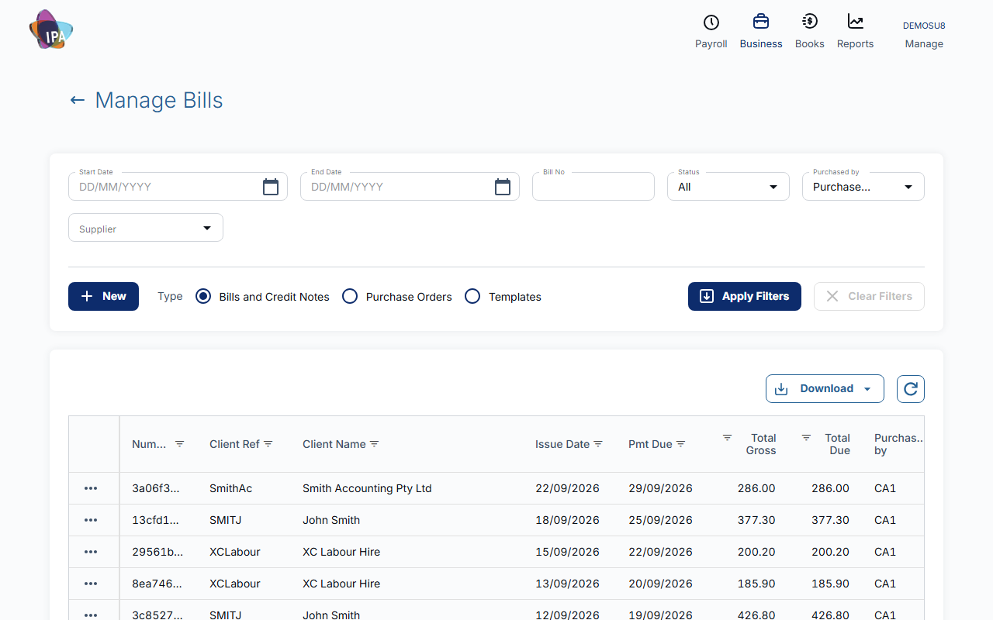Image resolution: width=993 pixels, height=620 pixels.
Task: Select Templates type
Action: [472, 296]
